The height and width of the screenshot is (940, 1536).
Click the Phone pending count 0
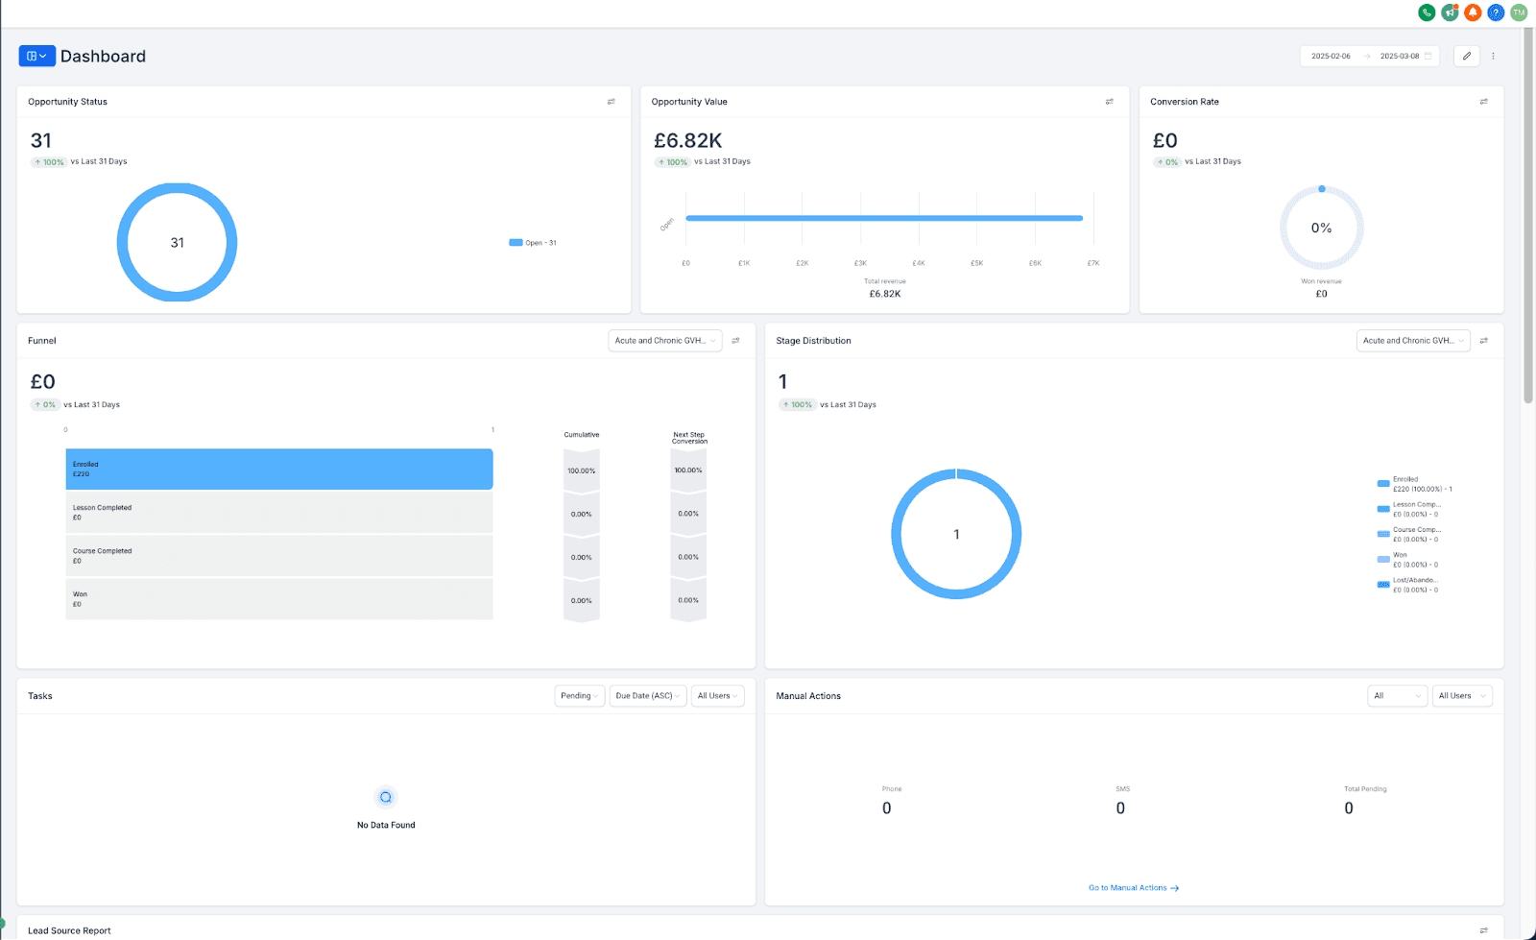coord(886,808)
